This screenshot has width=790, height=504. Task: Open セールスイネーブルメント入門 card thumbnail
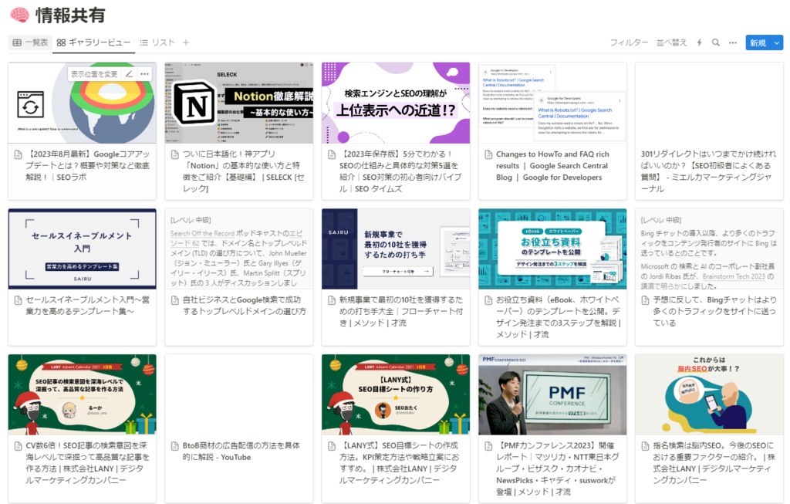point(82,249)
